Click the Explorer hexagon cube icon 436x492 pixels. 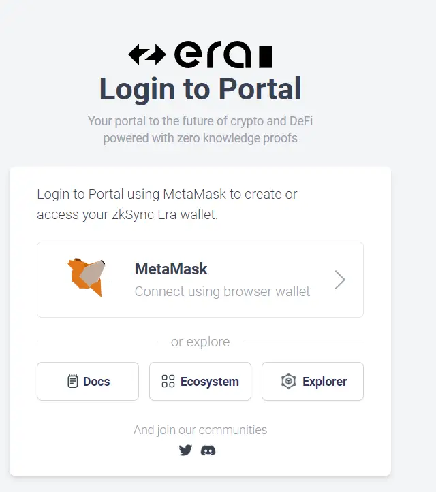[288, 381]
